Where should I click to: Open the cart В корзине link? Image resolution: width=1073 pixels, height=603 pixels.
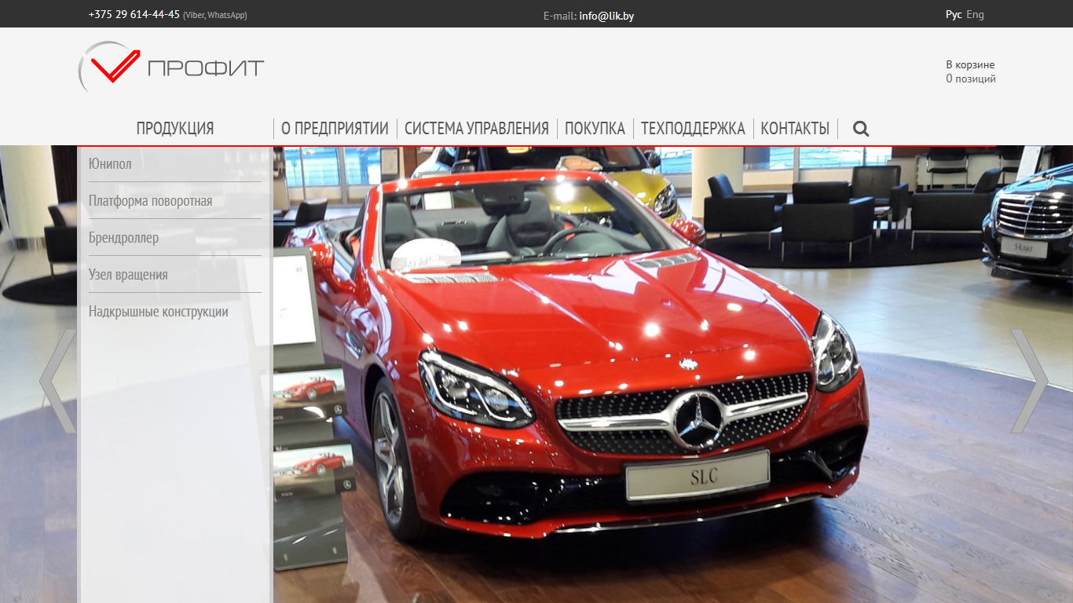point(970,64)
